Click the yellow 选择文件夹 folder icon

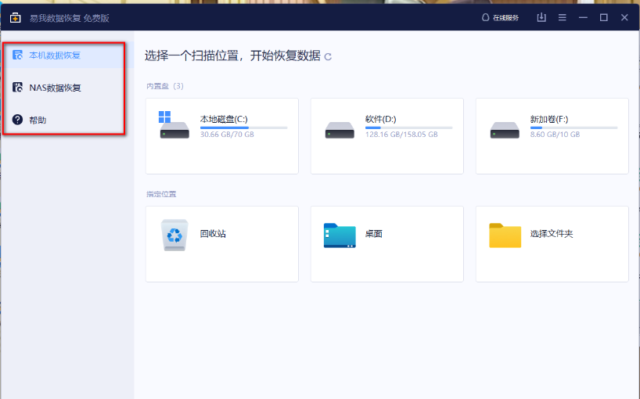(x=505, y=235)
